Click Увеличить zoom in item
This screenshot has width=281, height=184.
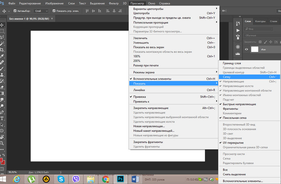174,38
